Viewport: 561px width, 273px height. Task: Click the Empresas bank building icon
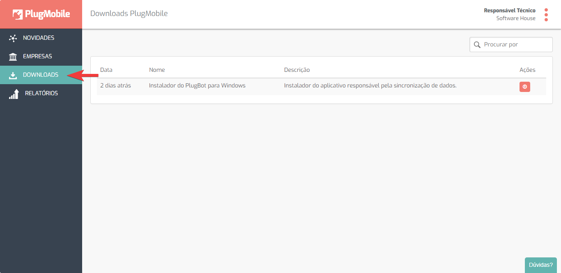(13, 57)
